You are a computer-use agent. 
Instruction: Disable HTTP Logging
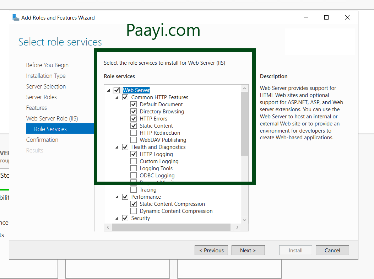(134, 154)
